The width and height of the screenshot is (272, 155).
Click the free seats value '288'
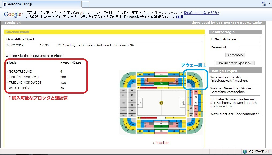[x=63, y=77]
